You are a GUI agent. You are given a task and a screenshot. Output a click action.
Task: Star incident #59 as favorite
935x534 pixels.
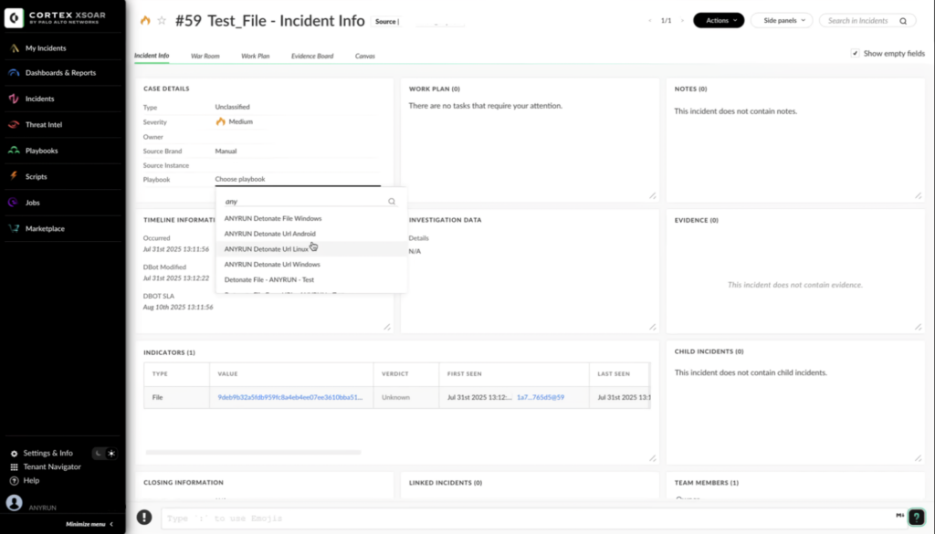pos(162,20)
